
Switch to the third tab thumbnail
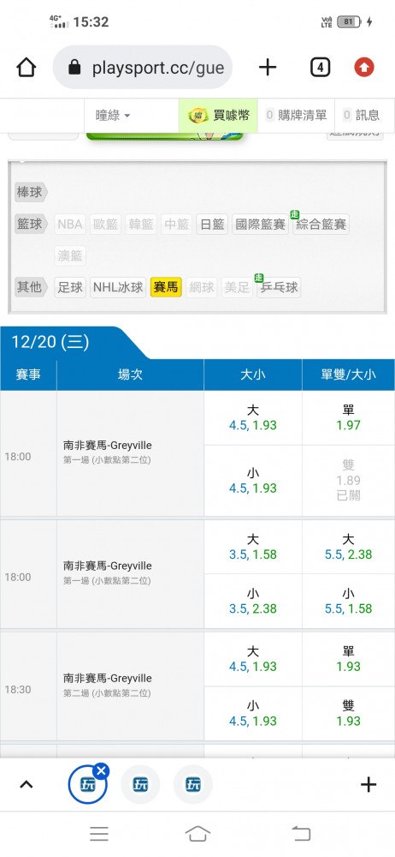click(192, 785)
